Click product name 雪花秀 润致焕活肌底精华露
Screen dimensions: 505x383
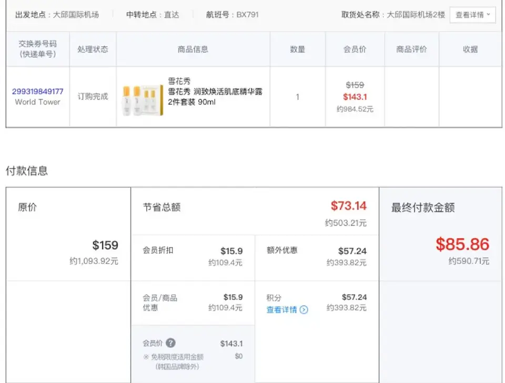[x=215, y=91]
